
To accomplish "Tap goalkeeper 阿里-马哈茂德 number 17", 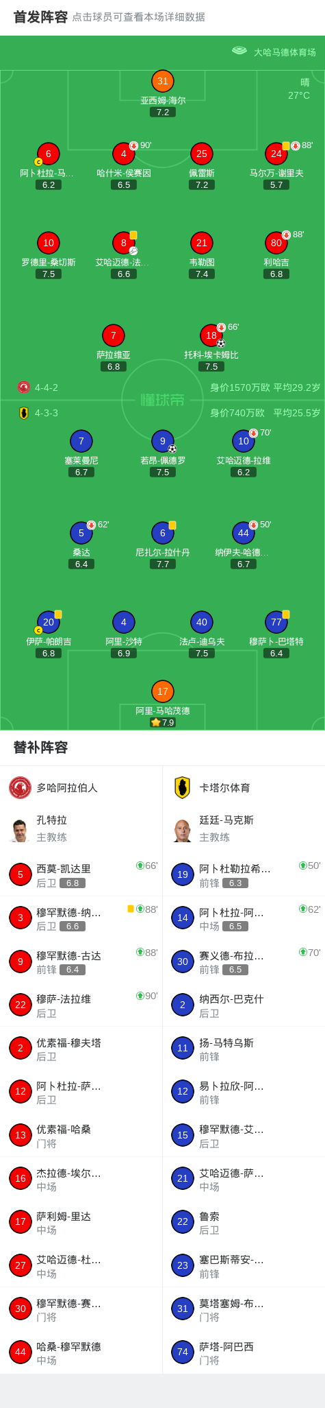I will [x=162, y=691].
